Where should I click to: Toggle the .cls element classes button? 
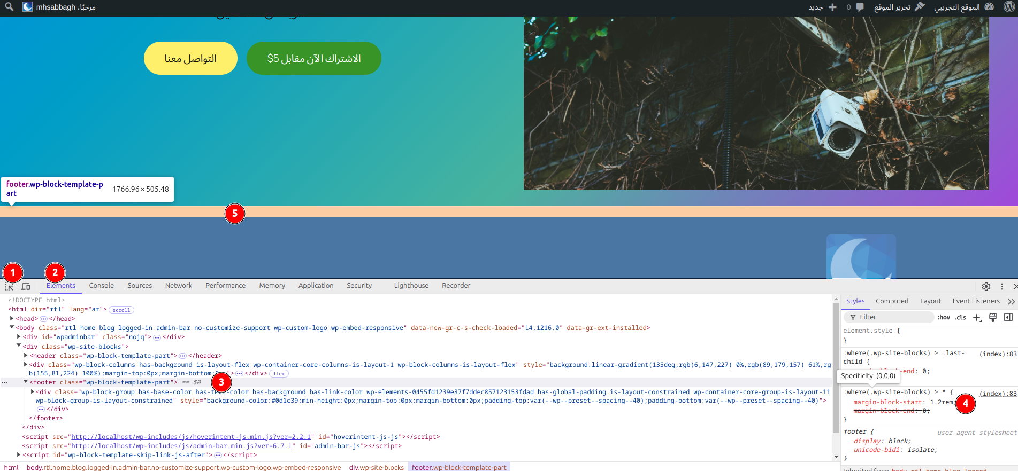961,317
